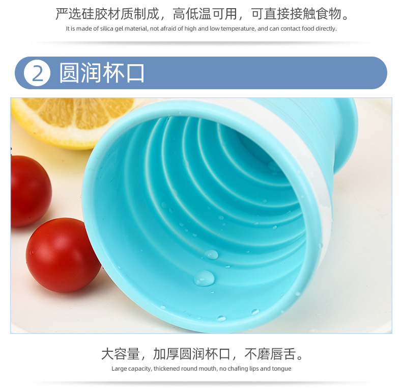
Task: Click the English Large capacity caption
Action: click(202, 369)
